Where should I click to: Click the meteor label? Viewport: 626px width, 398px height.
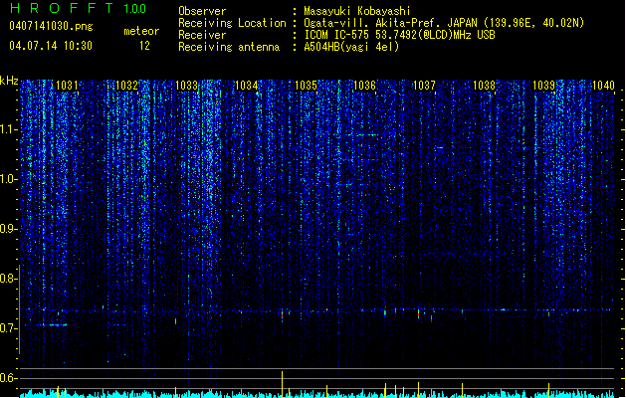click(141, 31)
